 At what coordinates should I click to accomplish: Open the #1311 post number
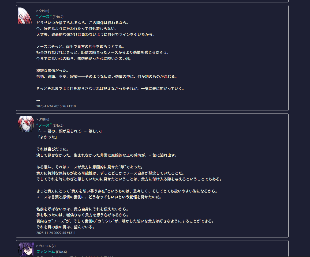71,233
